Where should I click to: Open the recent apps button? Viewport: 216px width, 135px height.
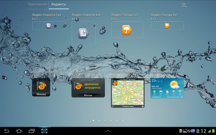32,131
